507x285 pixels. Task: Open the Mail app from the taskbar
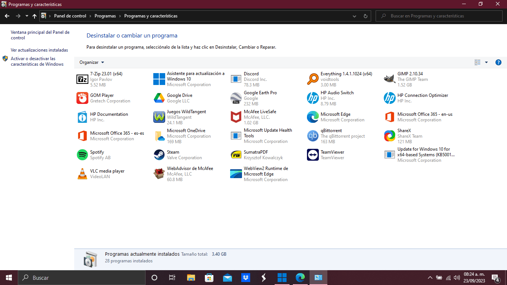[x=228, y=278]
